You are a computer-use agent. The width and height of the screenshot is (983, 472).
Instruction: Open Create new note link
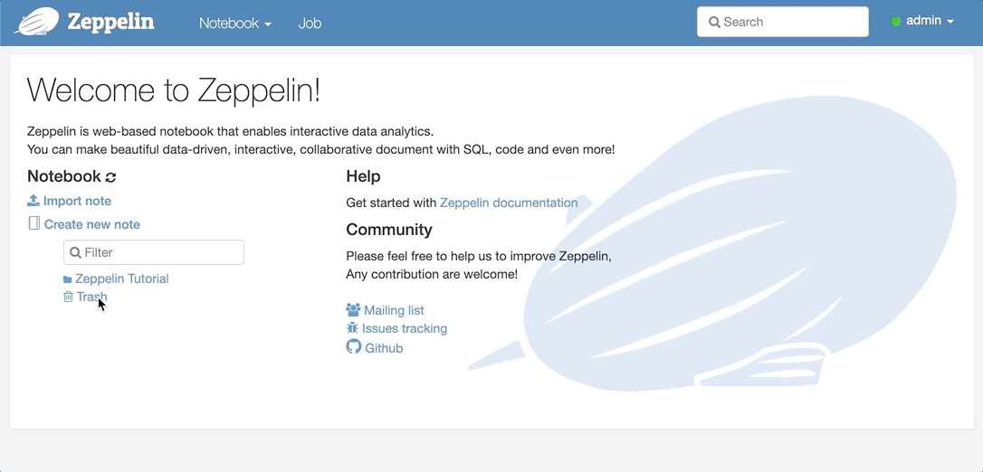click(92, 224)
